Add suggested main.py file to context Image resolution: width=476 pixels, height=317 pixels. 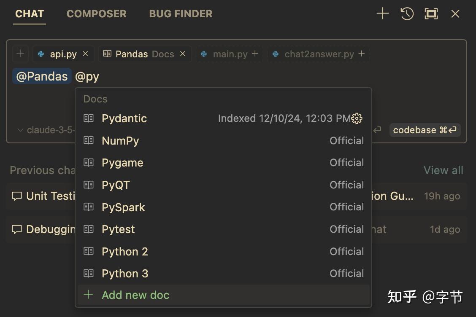pyautogui.click(x=255, y=54)
